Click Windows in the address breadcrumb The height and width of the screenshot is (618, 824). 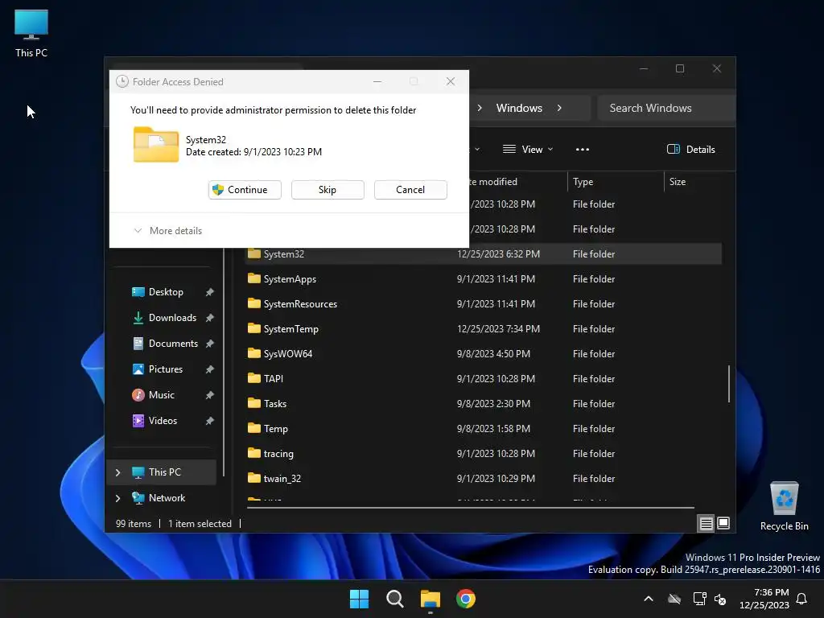pyautogui.click(x=519, y=108)
